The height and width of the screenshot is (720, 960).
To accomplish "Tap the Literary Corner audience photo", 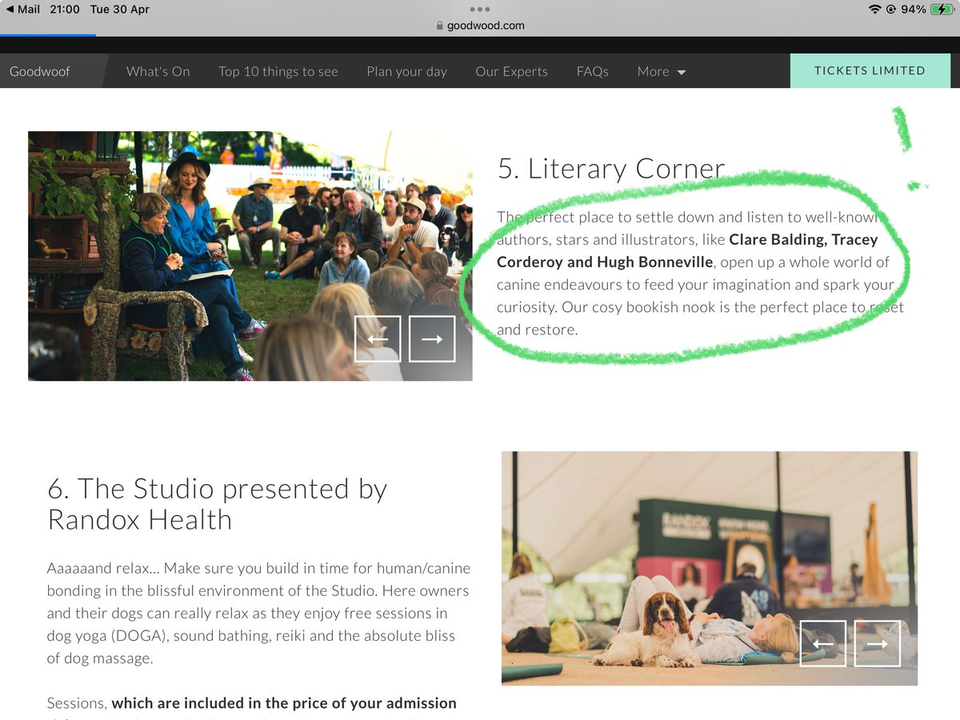I will point(250,256).
